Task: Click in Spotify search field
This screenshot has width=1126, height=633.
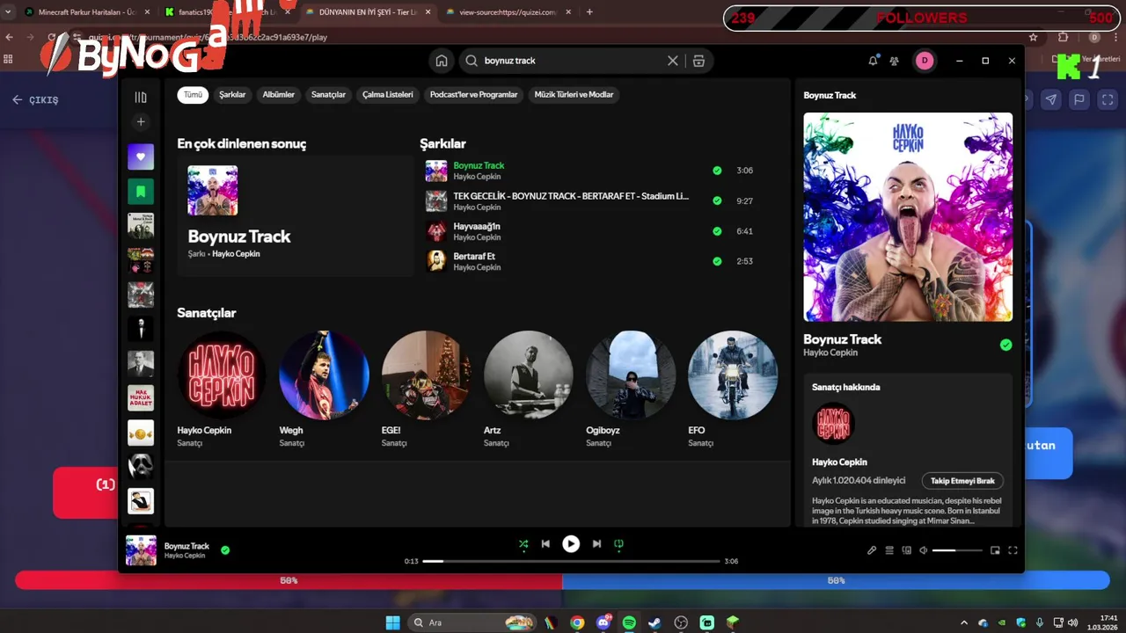Action: click(572, 61)
